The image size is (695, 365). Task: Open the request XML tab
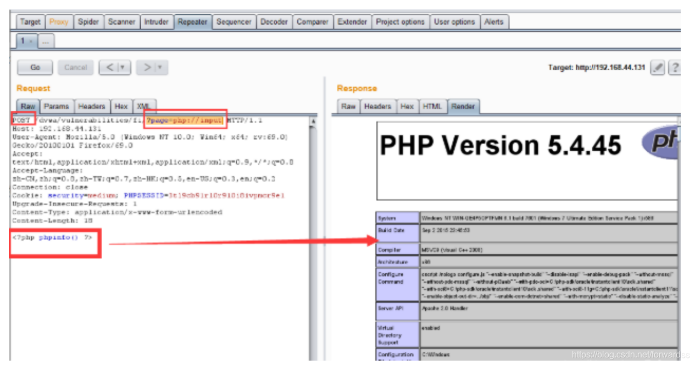(144, 106)
